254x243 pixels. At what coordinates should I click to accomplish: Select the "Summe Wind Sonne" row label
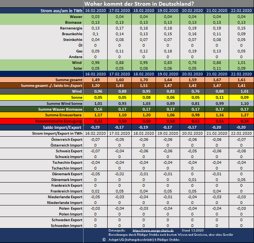[x=64, y=103]
